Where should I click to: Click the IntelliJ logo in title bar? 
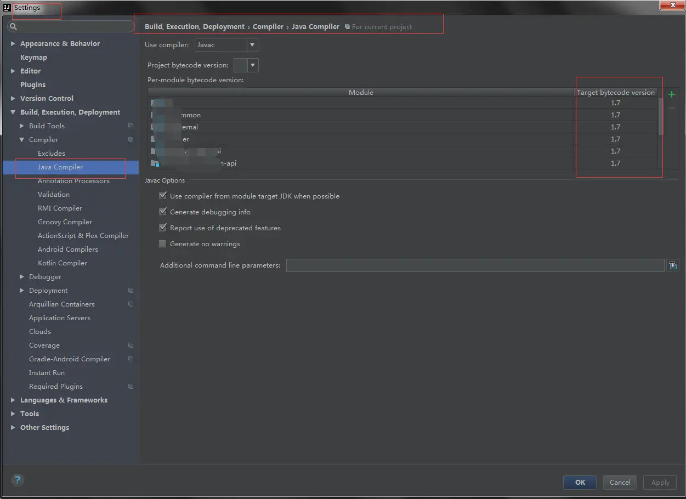tap(7, 8)
